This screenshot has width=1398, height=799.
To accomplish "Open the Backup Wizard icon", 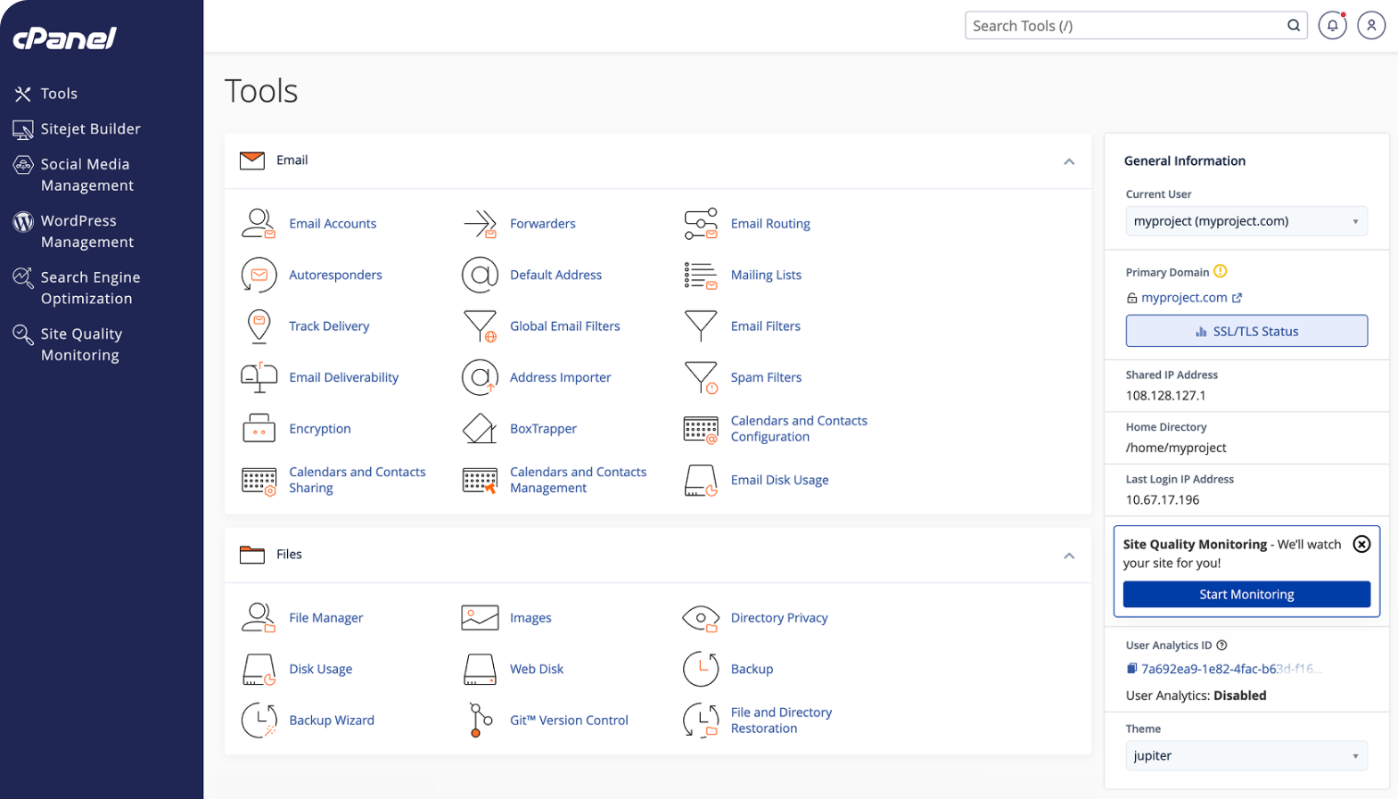I will tap(259, 721).
